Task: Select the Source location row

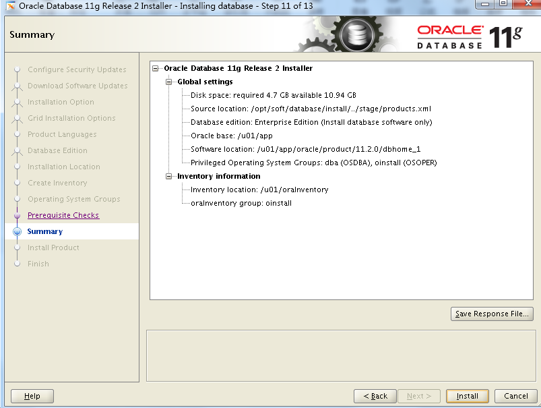Action: (x=311, y=109)
